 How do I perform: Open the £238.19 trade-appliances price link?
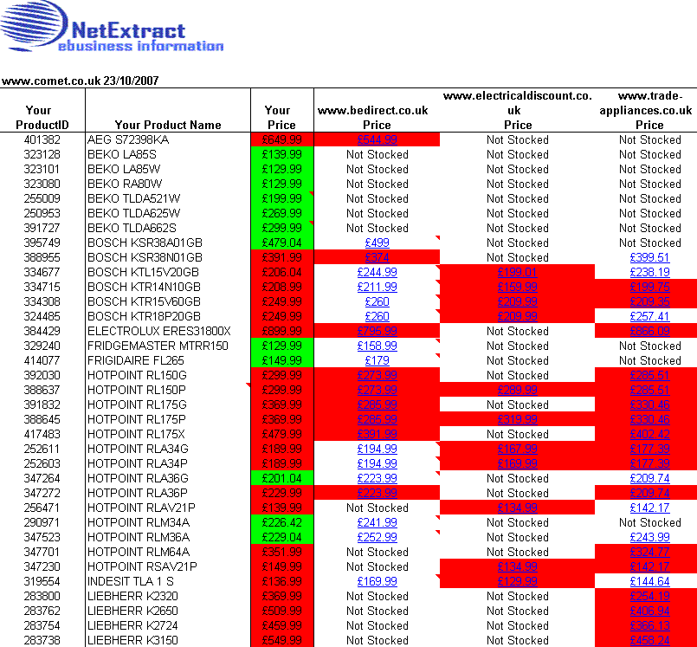(649, 272)
